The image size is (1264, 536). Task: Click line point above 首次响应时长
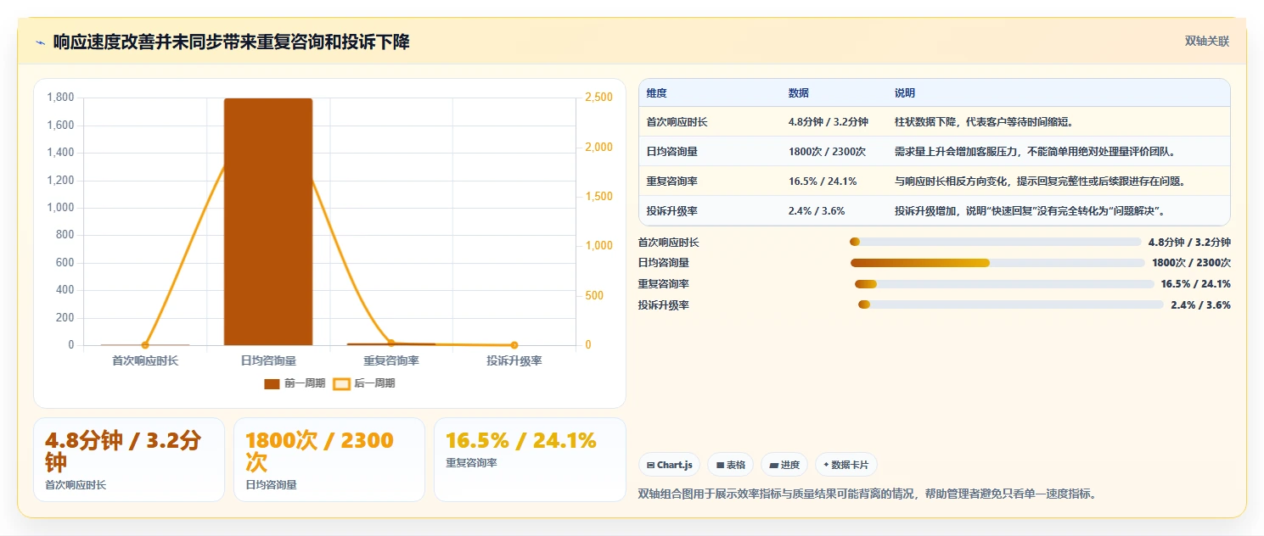pos(145,345)
